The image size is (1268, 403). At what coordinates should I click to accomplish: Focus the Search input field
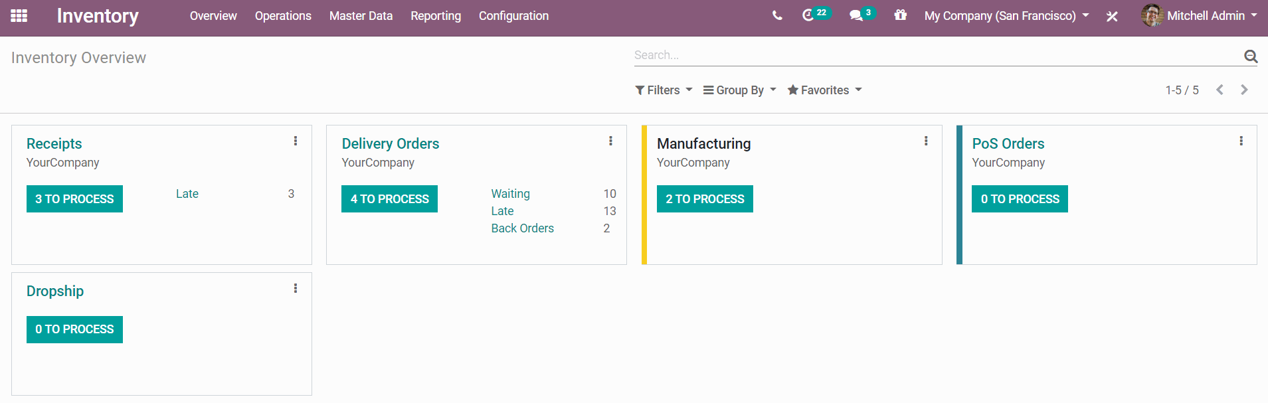click(x=930, y=55)
